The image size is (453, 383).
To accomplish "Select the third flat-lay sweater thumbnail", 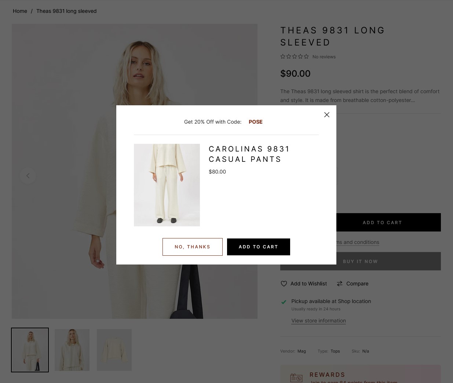I will click(114, 350).
